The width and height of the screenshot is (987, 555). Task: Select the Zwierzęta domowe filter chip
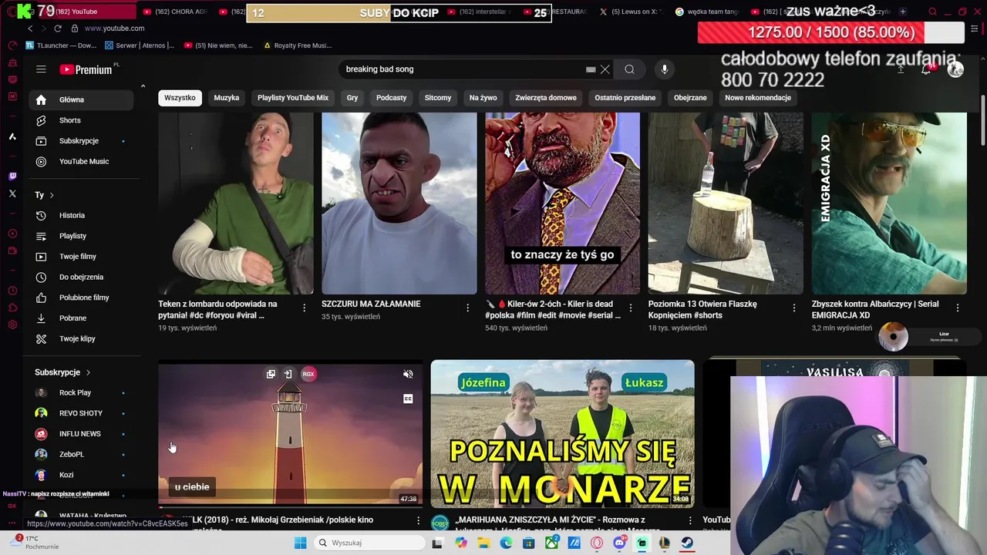(546, 98)
